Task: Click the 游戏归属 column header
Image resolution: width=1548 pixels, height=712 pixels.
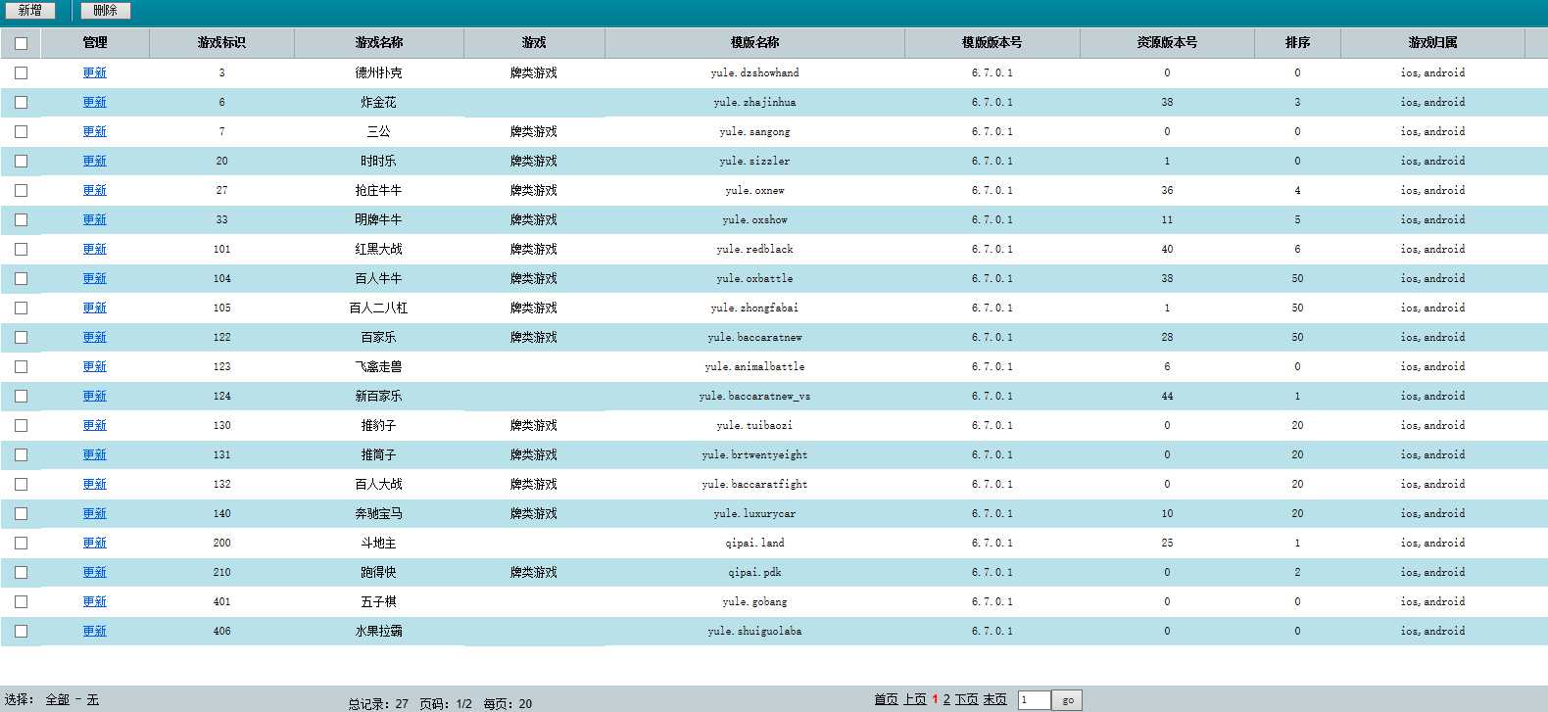Action: point(1432,43)
